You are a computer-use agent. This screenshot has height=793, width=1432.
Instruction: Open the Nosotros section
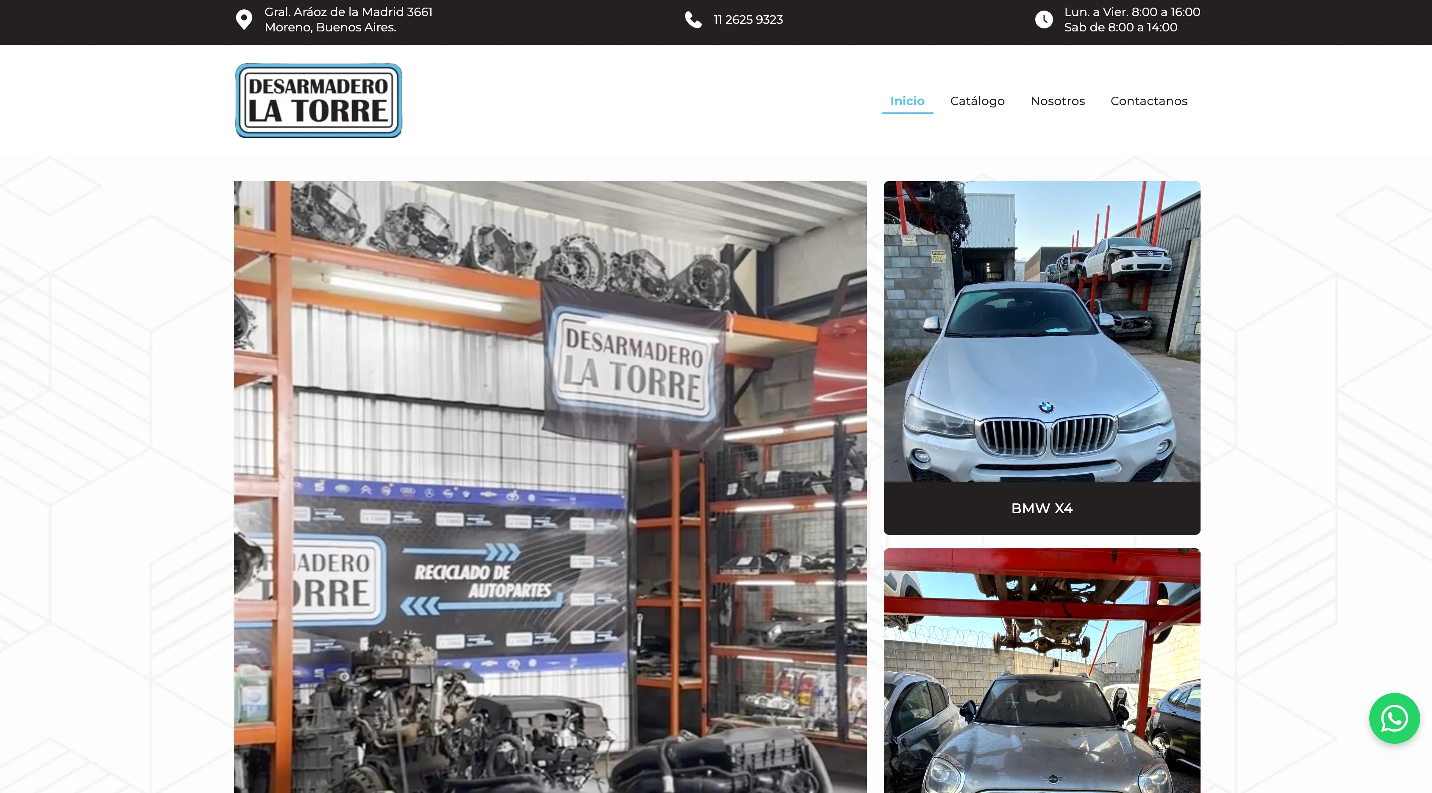coord(1058,101)
